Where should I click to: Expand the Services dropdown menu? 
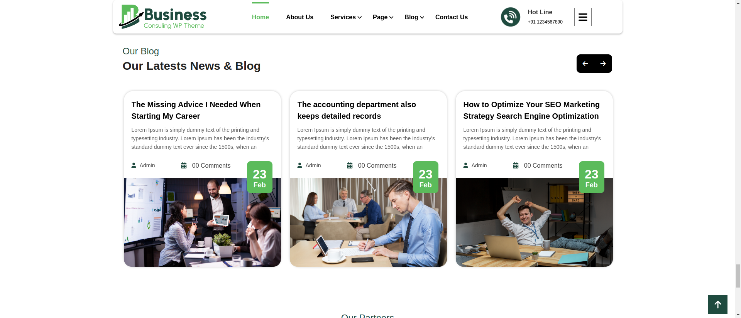coord(346,17)
